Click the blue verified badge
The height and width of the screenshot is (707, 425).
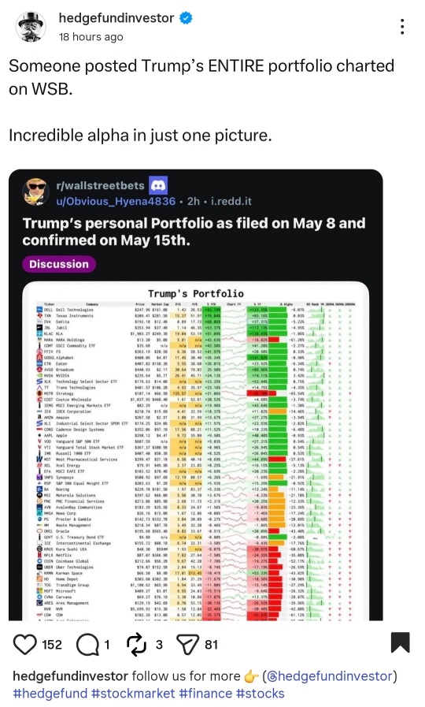point(186,18)
